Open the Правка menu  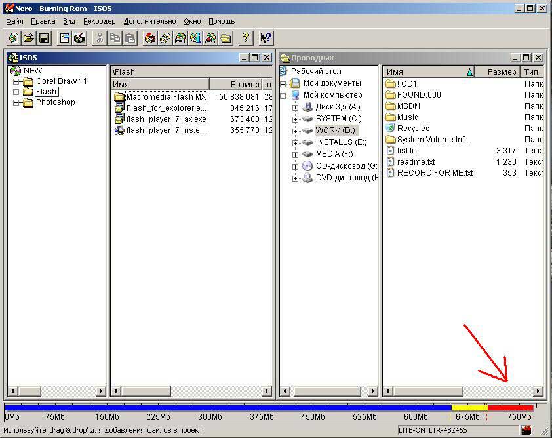pos(43,21)
